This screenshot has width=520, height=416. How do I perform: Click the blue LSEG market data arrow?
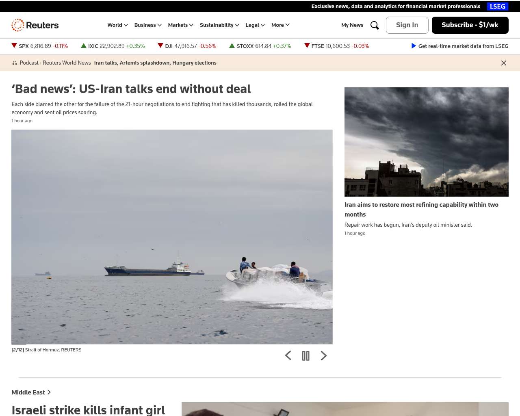414,46
